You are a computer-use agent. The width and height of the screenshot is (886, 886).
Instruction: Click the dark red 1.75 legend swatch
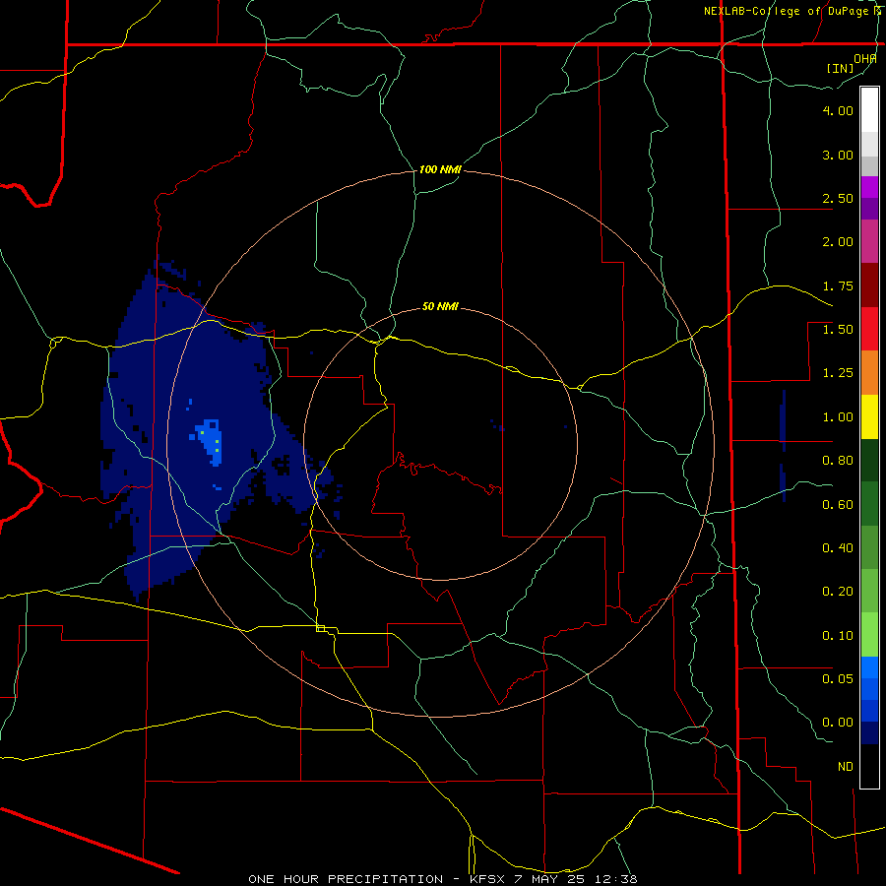coord(869,285)
